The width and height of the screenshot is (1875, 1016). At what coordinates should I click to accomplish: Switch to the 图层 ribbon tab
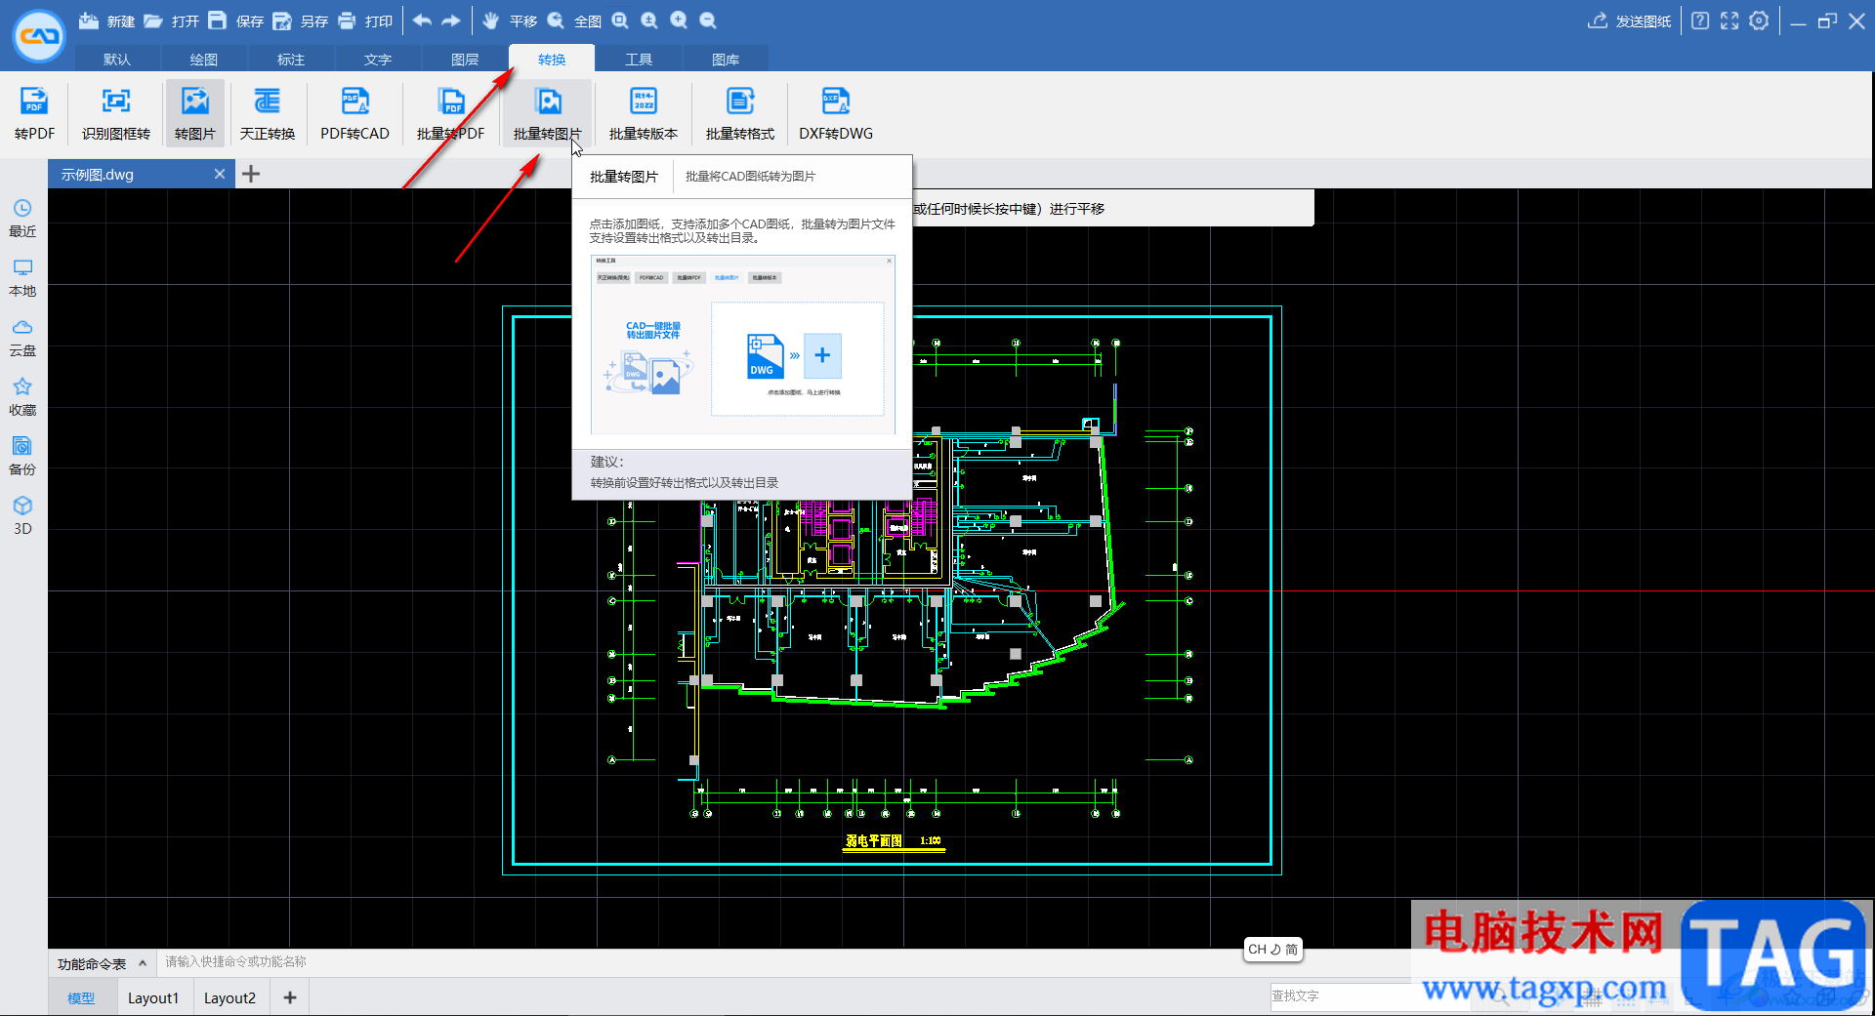(465, 59)
